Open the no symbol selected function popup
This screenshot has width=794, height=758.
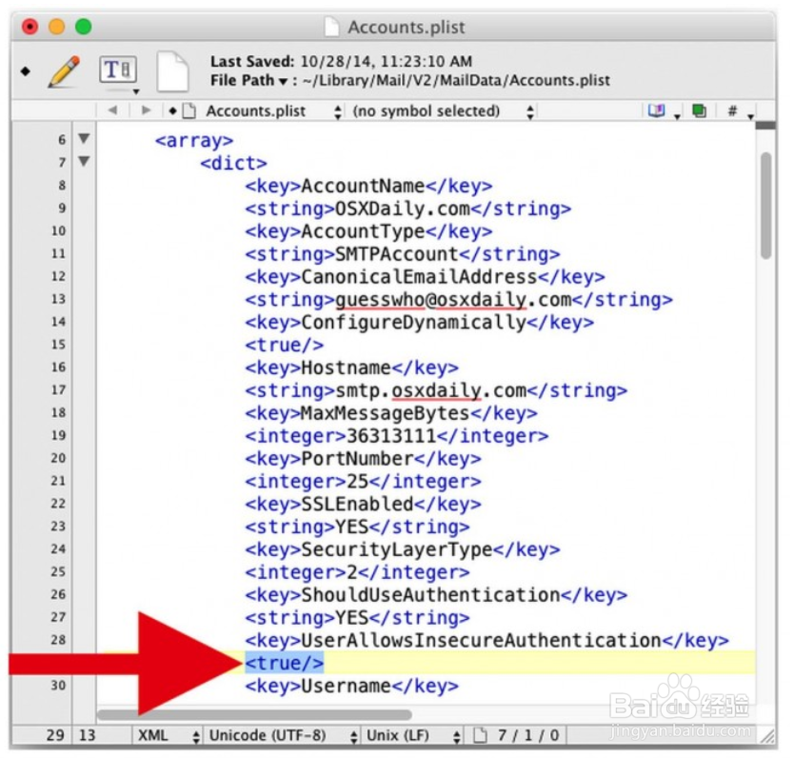pos(443,110)
